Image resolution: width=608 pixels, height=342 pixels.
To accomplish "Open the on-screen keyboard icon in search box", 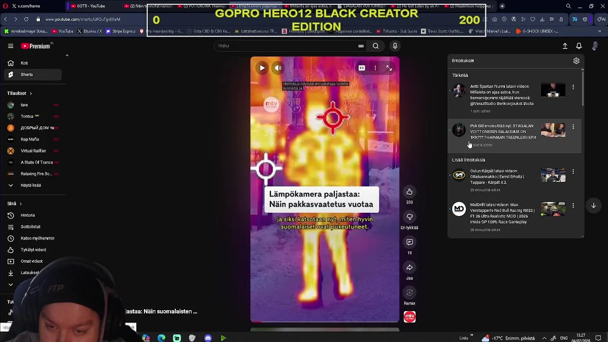I will [x=361, y=46].
